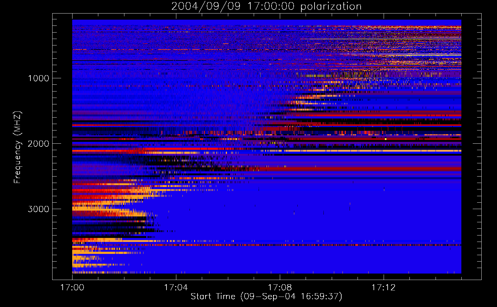The width and height of the screenshot is (497, 307).
Task: Click the 17:12 time tick label
Action: [x=384, y=287]
